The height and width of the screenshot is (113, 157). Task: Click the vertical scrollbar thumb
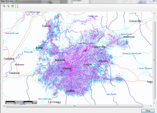click(x=154, y=60)
